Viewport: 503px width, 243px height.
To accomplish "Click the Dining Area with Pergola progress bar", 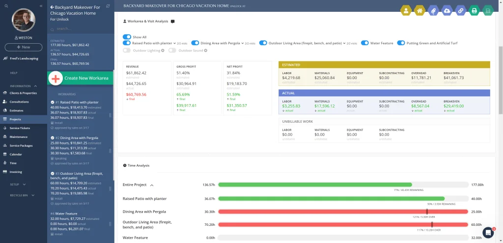I will pyautogui.click(x=343, y=212).
